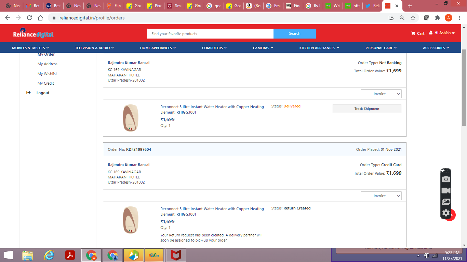Click the Reliance Digital logo
The width and height of the screenshot is (467, 262).
pos(33,33)
